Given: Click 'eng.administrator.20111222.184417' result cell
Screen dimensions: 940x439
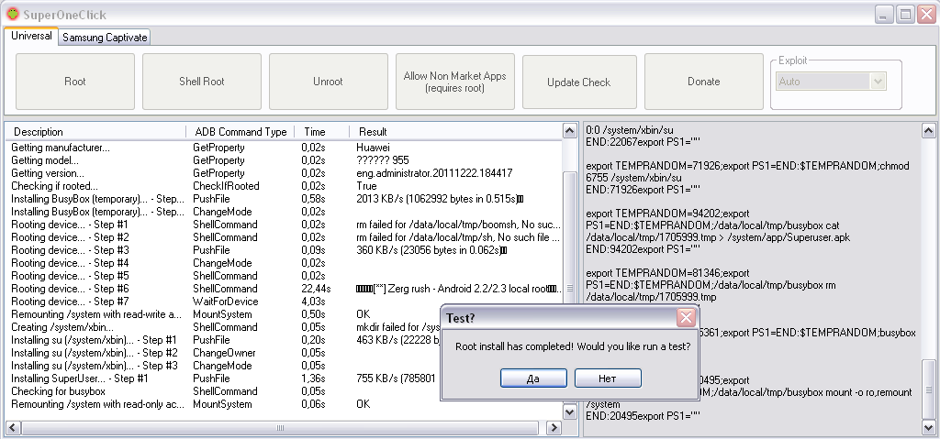Looking at the screenshot, I should [434, 173].
